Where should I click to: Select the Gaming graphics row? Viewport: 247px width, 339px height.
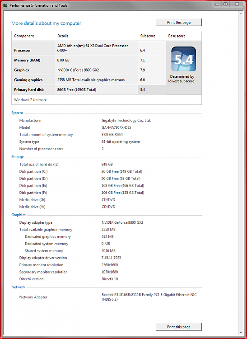click(x=89, y=80)
